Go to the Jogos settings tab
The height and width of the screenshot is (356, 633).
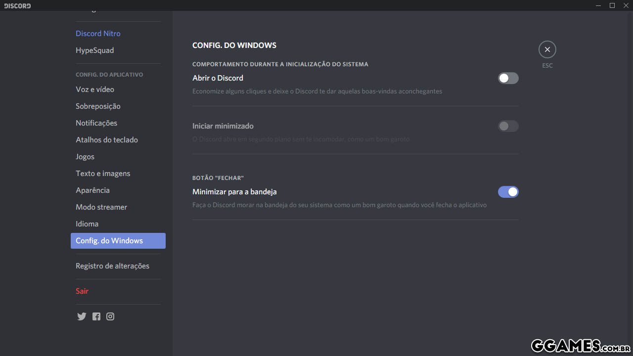tap(85, 157)
